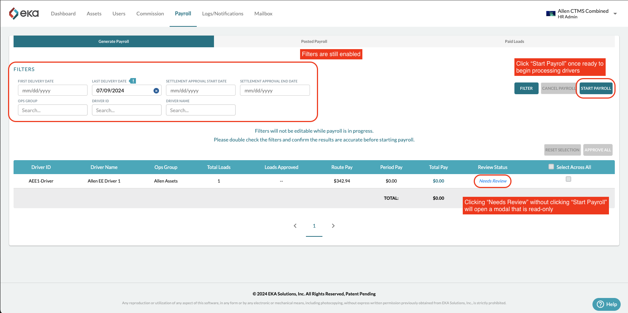This screenshot has width=628, height=313.
Task: Click the country flag icon by user name
Action: coord(551,14)
